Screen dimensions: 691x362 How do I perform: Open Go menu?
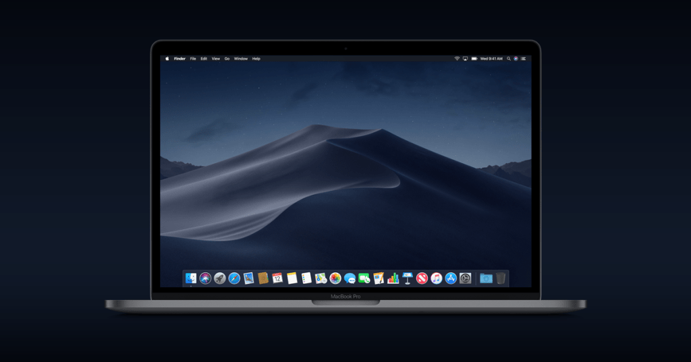[x=227, y=59]
